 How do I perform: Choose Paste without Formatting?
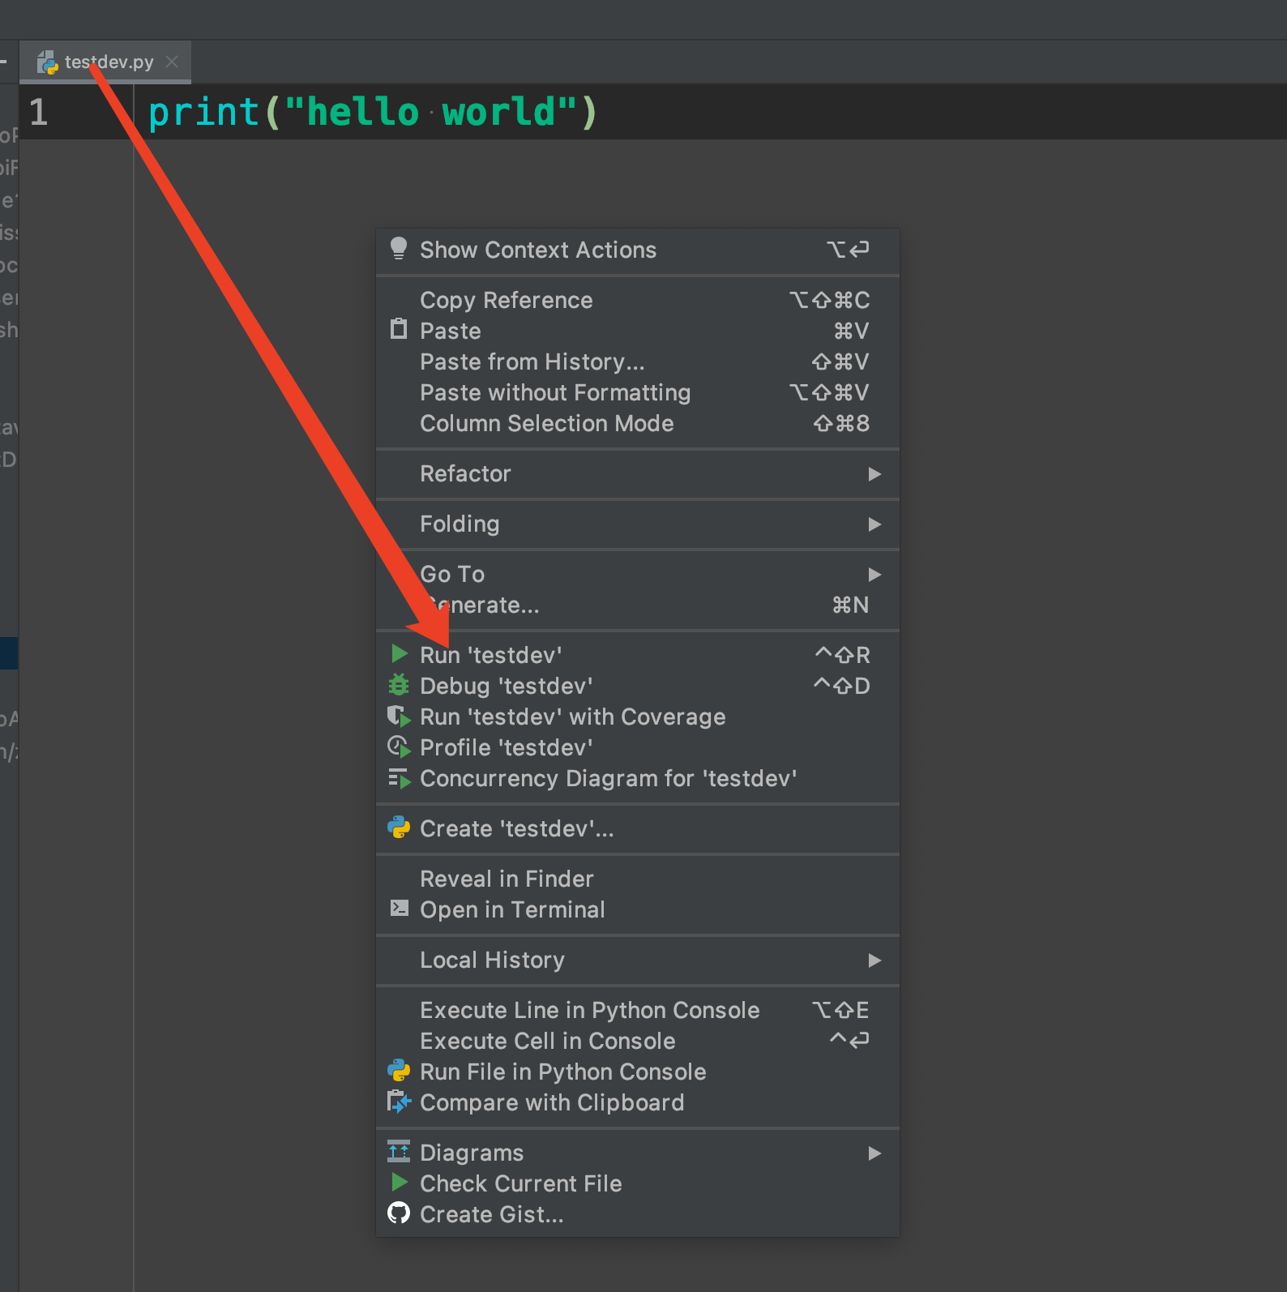(555, 393)
